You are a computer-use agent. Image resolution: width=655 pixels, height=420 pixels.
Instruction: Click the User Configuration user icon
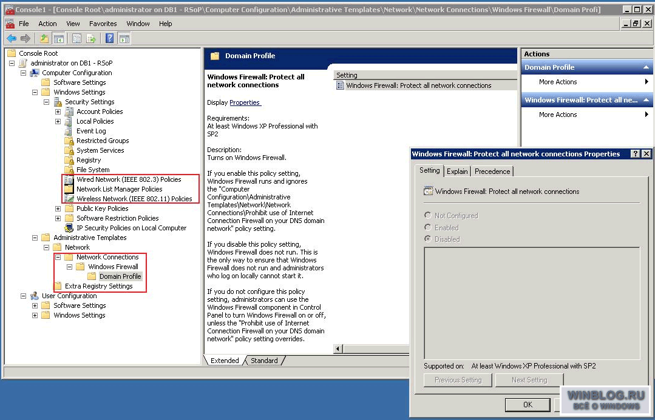click(34, 296)
